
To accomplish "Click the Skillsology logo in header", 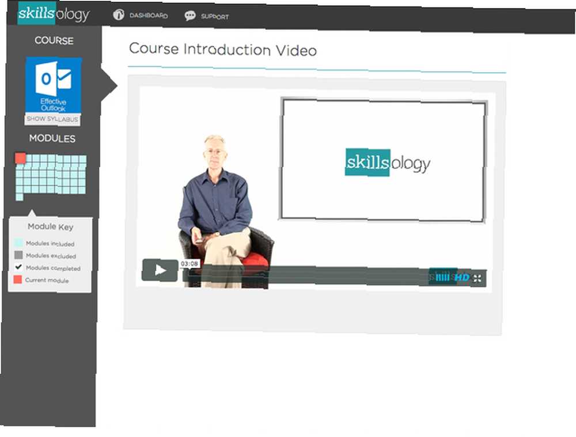I will click(x=54, y=13).
